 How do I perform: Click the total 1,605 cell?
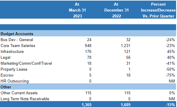(125, 105)
